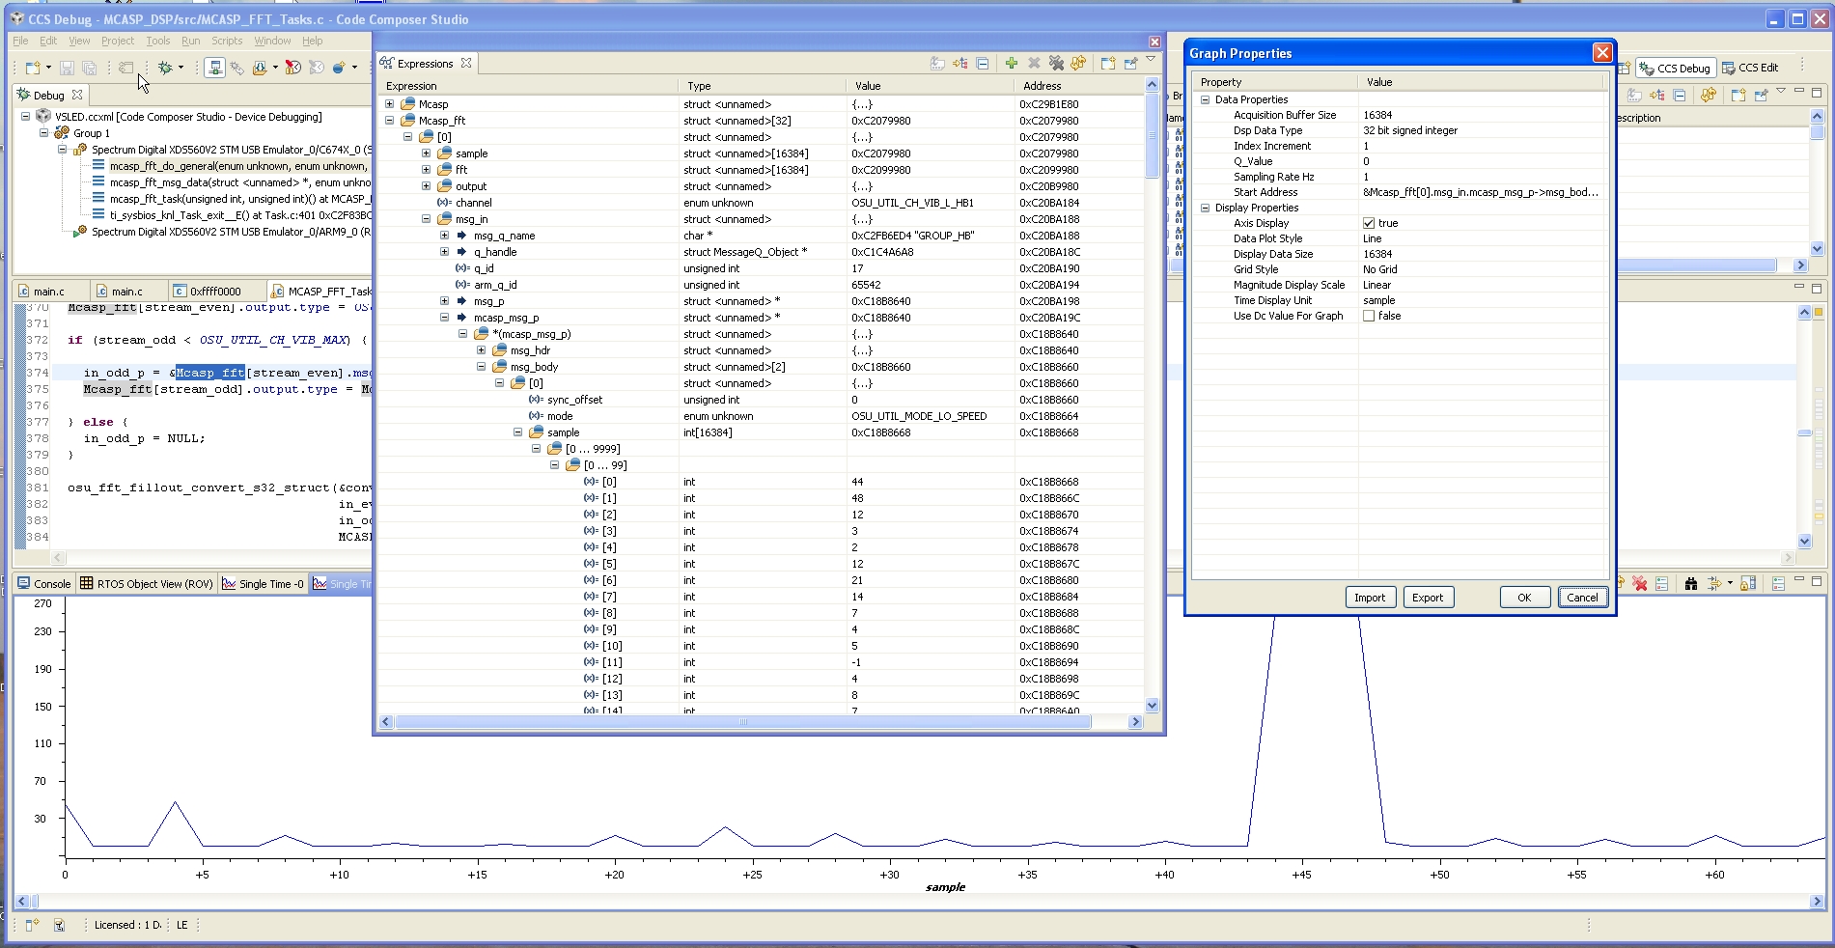
Task: Click the blue ball New Target Configuration icon
Action: (339, 68)
